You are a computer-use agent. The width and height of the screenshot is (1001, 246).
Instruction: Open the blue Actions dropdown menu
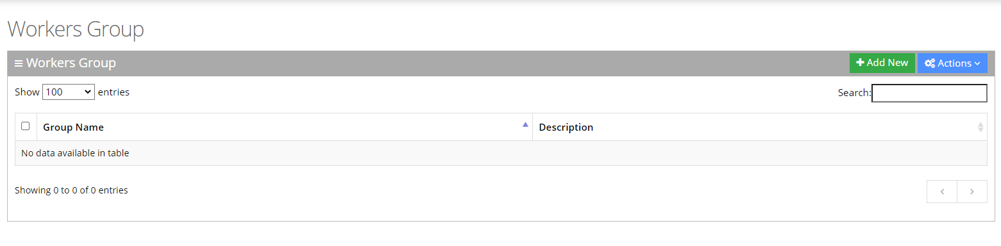point(952,63)
